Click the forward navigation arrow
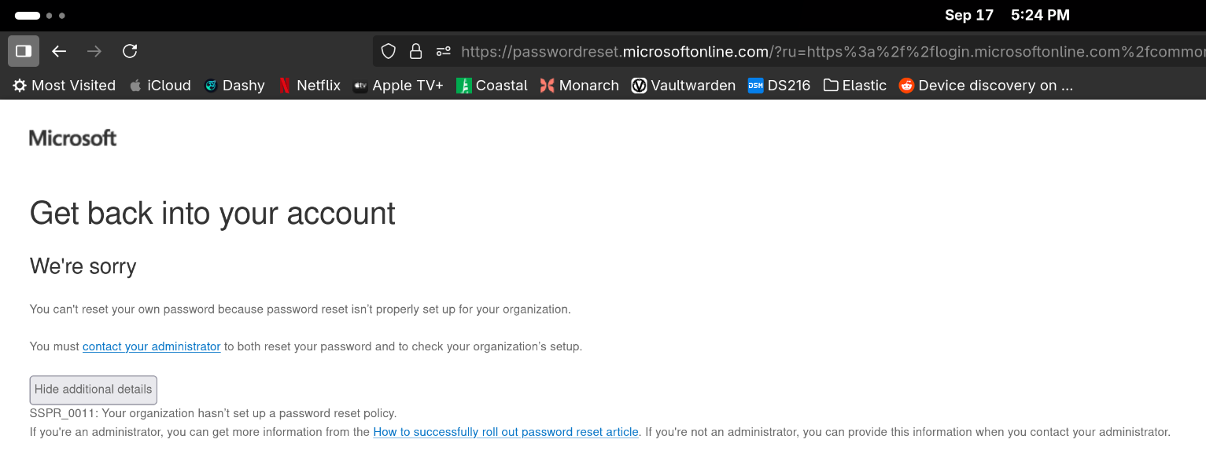 coord(94,51)
